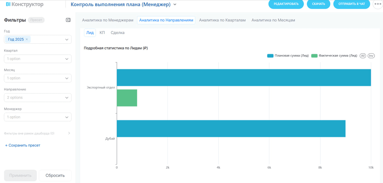
Task: Switch to Аналитика по Менеджерам tab
Action: [x=107, y=20]
